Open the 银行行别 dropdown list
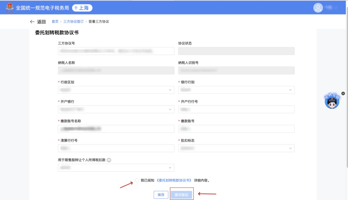The width and height of the screenshot is (348, 200). (236, 90)
